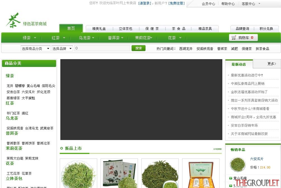Viewport: 281px width, 188px height.
Task: Click hot keyword 减肥
Action: click(x=234, y=49)
